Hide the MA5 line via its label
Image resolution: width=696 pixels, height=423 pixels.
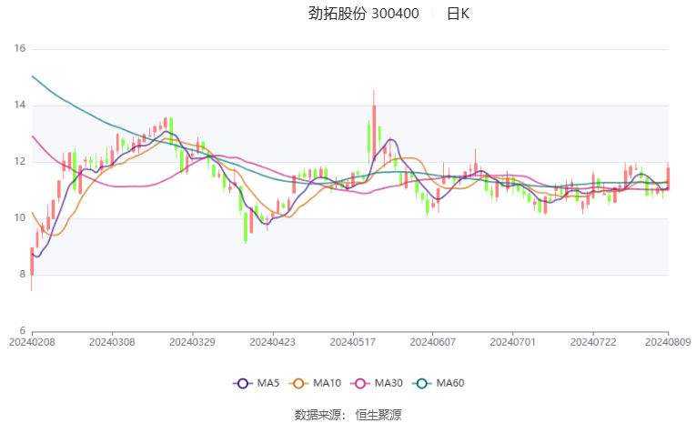point(266,383)
